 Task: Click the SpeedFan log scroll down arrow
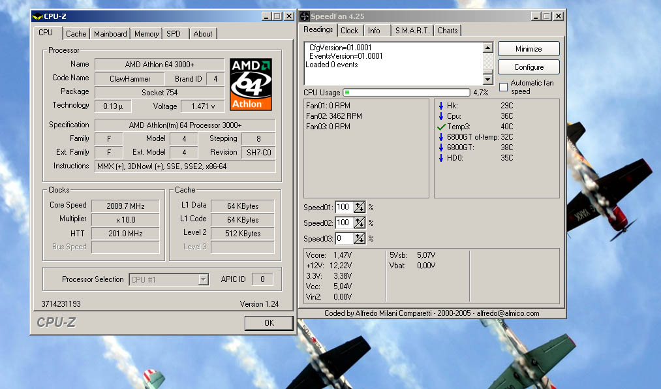(487, 79)
